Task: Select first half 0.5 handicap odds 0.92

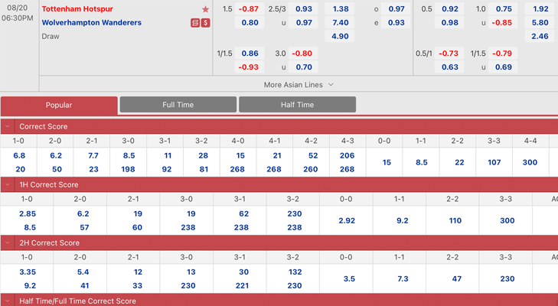Action: [449, 9]
